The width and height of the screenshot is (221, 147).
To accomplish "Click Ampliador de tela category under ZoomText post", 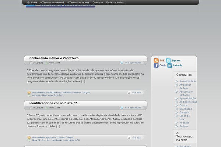I will 54,92.
